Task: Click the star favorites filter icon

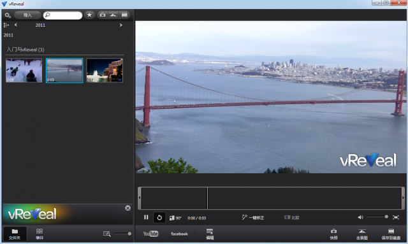Action: pos(89,15)
